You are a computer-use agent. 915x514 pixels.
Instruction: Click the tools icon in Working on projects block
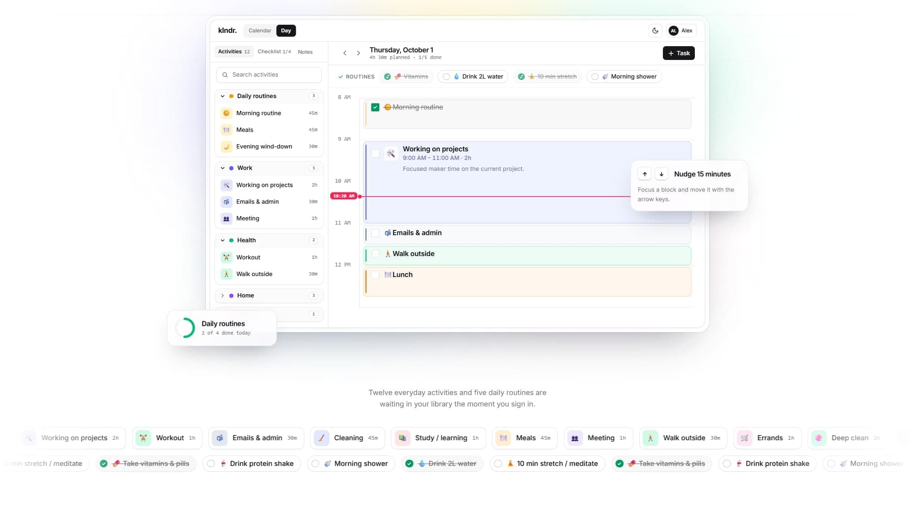point(391,153)
